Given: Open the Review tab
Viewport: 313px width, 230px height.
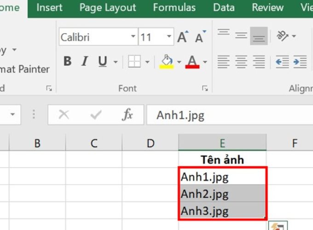Looking at the screenshot, I should pyautogui.click(x=267, y=7).
